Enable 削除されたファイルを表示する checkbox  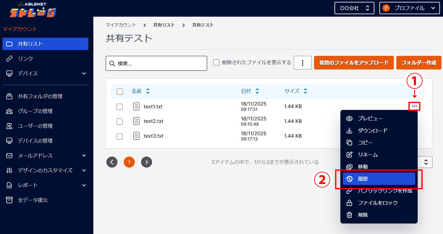tap(216, 62)
